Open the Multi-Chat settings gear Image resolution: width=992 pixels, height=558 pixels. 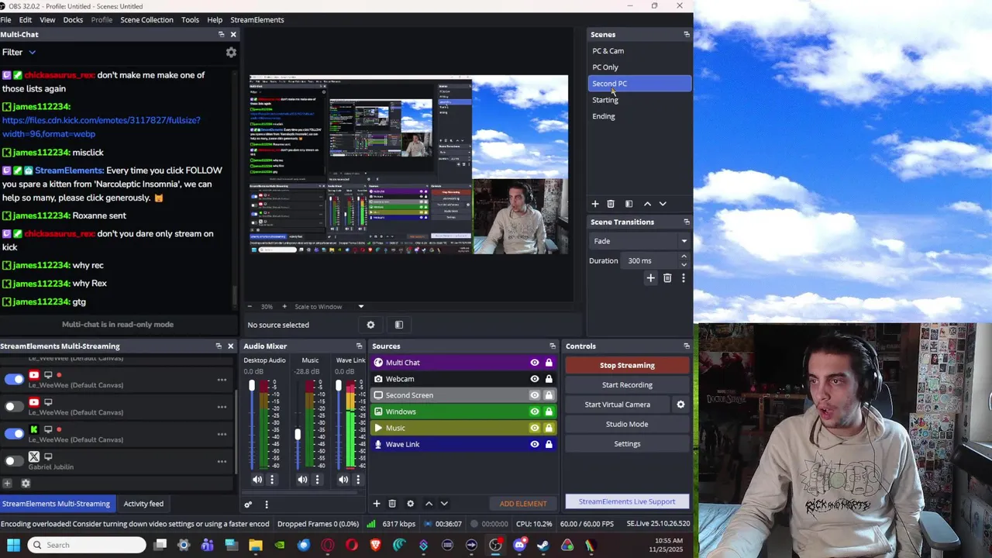(x=231, y=52)
